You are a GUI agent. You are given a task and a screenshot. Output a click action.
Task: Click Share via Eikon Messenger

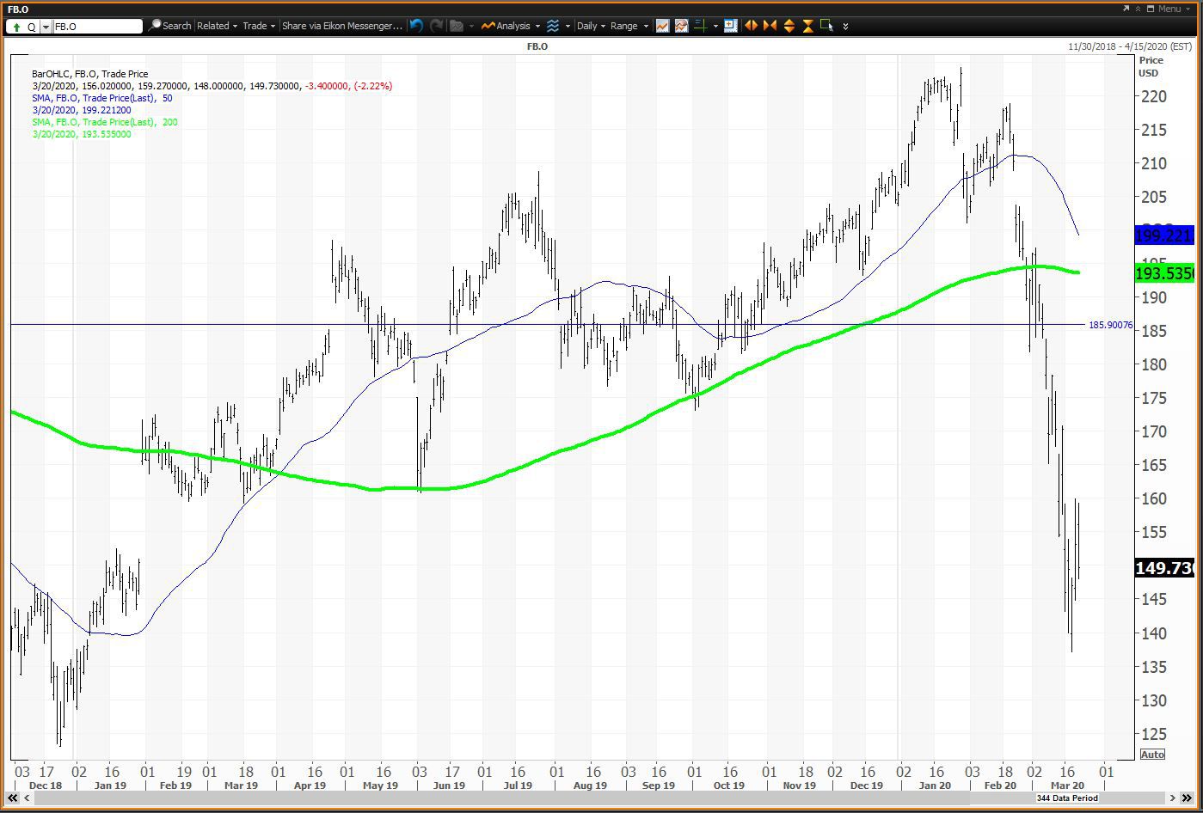point(342,26)
